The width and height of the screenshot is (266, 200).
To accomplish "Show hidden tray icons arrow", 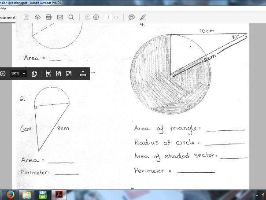I will (x=257, y=195).
